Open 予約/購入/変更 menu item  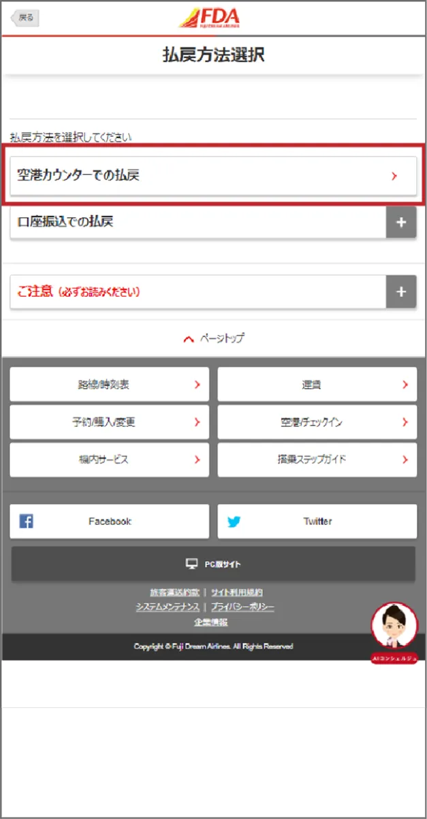(x=110, y=422)
